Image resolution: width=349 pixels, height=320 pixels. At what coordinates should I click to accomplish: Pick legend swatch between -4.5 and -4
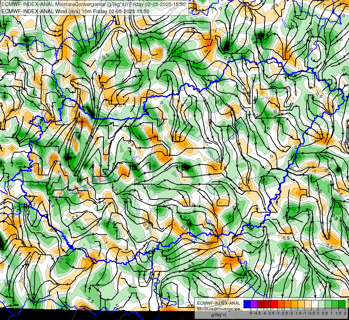click(261, 304)
